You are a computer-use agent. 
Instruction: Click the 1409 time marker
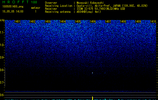coord(138,21)
